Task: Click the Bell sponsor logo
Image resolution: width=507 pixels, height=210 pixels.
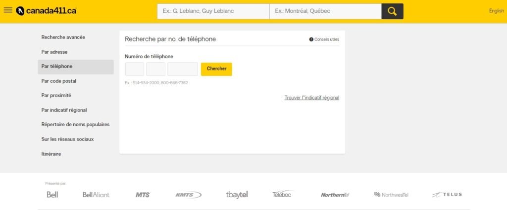Action: coord(52,195)
